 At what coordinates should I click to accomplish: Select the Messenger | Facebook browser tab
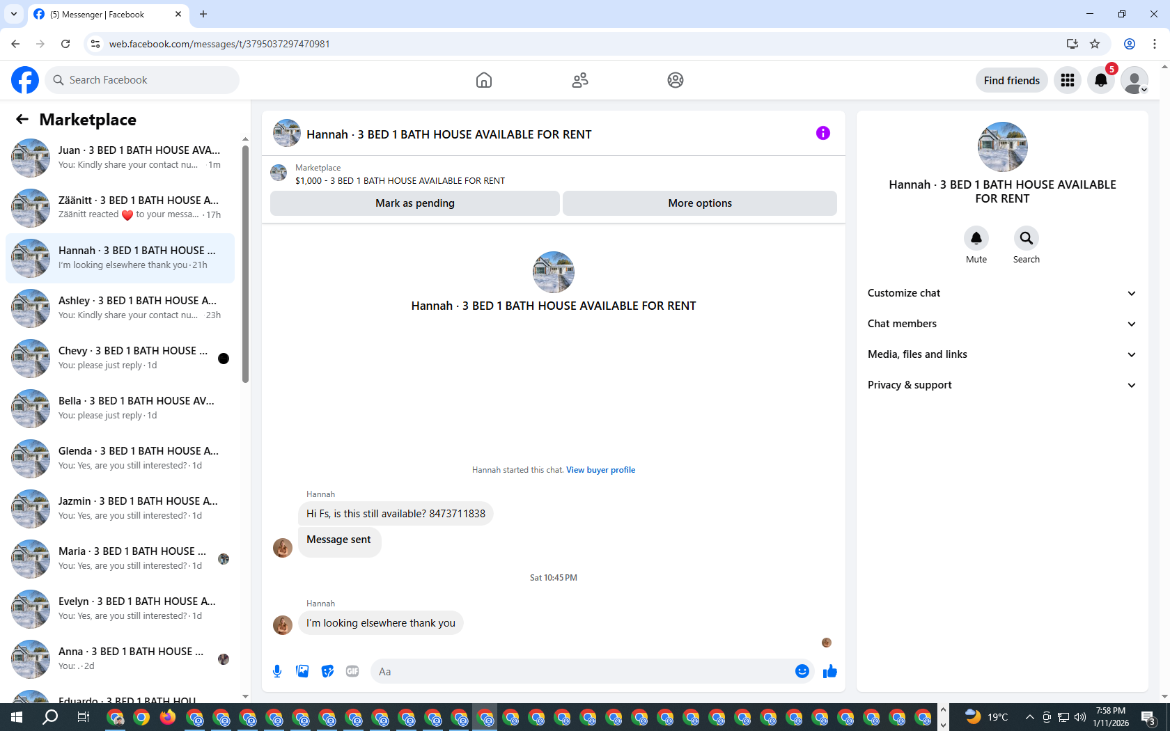108,15
